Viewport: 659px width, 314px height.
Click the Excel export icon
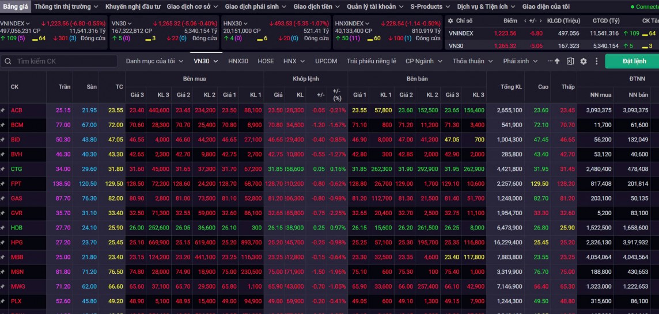coord(570,61)
